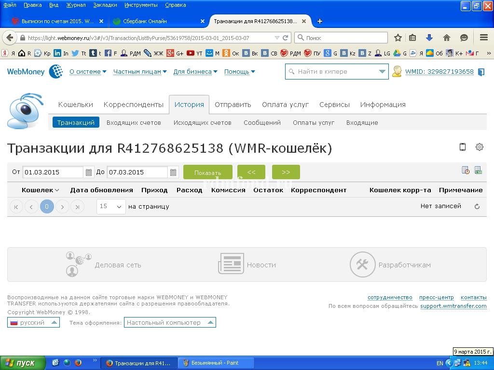494x370 pixels.
Task: Open the Файл menu
Action: [10, 5]
